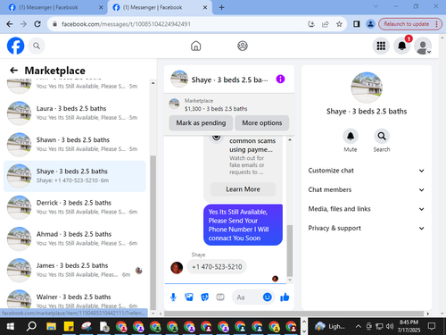Image resolution: width=446 pixels, height=335 pixels.
Task: Click the chat header listing thumbnail
Action: 179,79
